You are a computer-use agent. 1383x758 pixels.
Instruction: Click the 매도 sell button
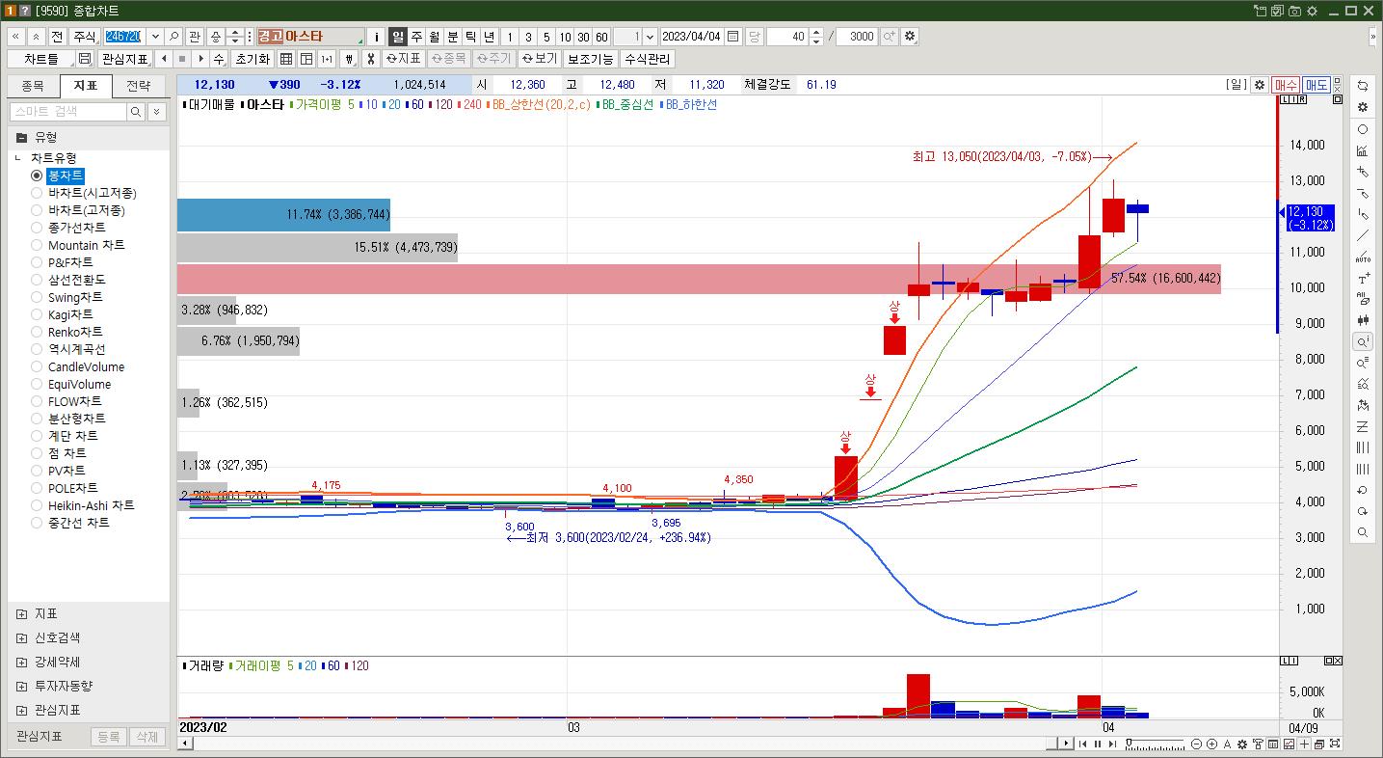click(x=1317, y=85)
